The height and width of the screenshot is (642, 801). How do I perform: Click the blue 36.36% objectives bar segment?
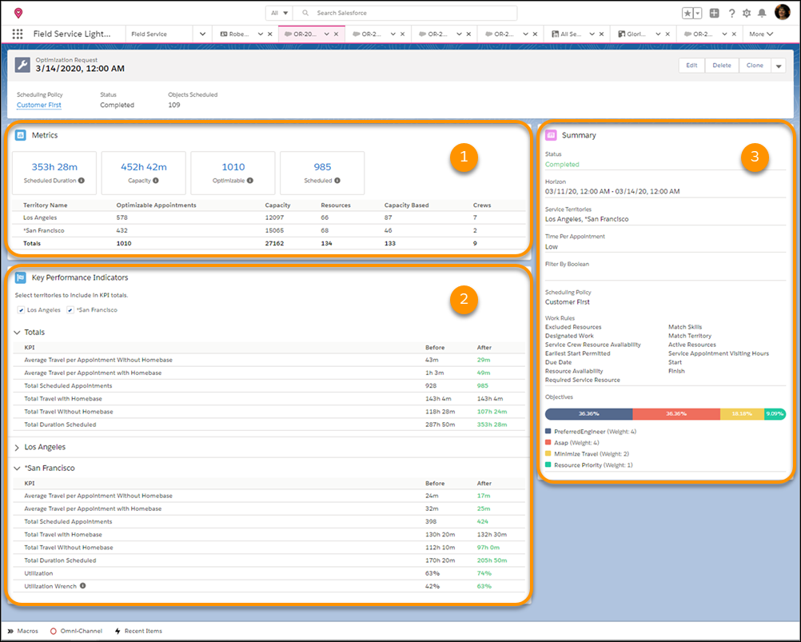tap(588, 413)
